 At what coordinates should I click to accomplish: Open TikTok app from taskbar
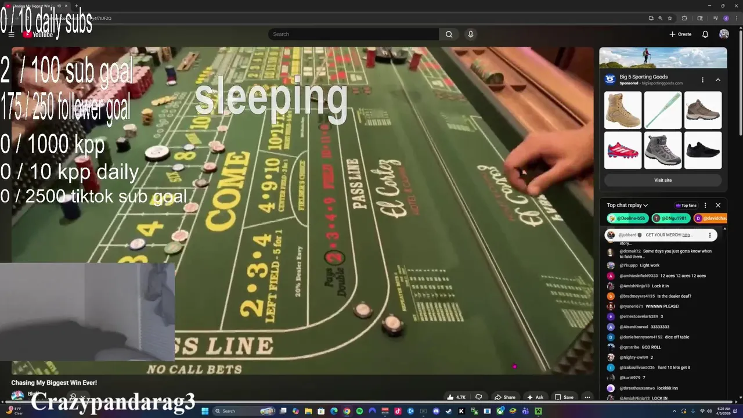(x=398, y=411)
